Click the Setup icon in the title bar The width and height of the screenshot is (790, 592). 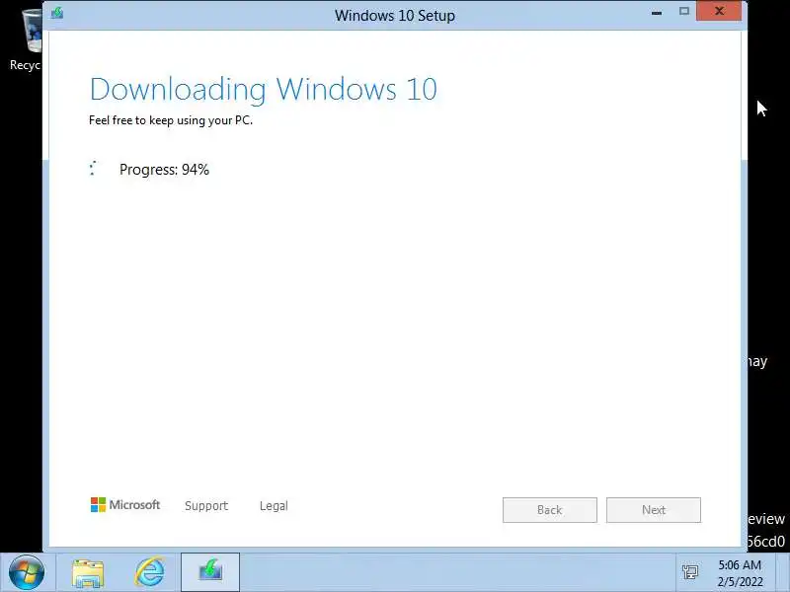pyautogui.click(x=57, y=13)
